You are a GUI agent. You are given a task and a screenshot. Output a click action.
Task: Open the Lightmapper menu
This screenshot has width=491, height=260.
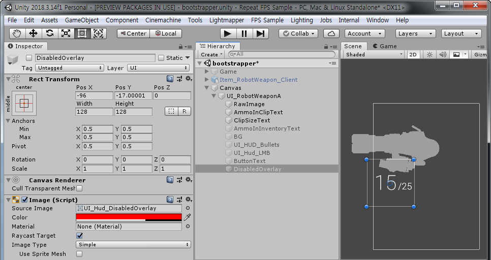pyautogui.click(x=227, y=20)
